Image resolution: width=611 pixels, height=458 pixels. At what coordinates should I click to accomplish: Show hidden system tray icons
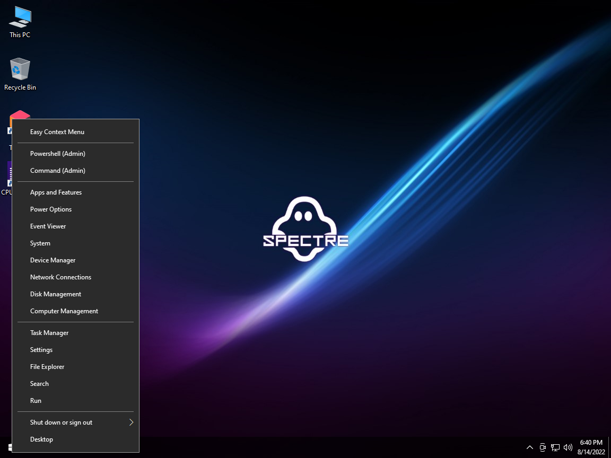(529, 447)
